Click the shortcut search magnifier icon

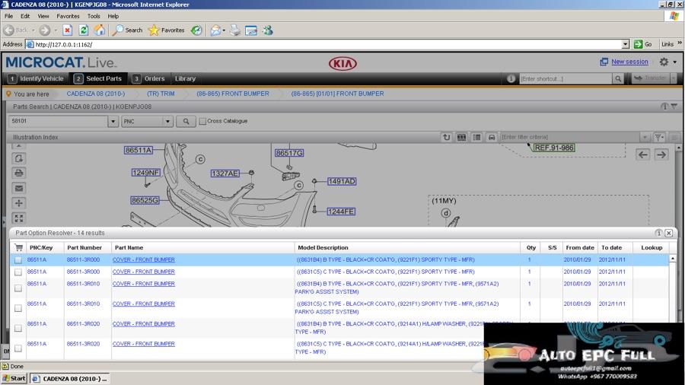(x=618, y=78)
